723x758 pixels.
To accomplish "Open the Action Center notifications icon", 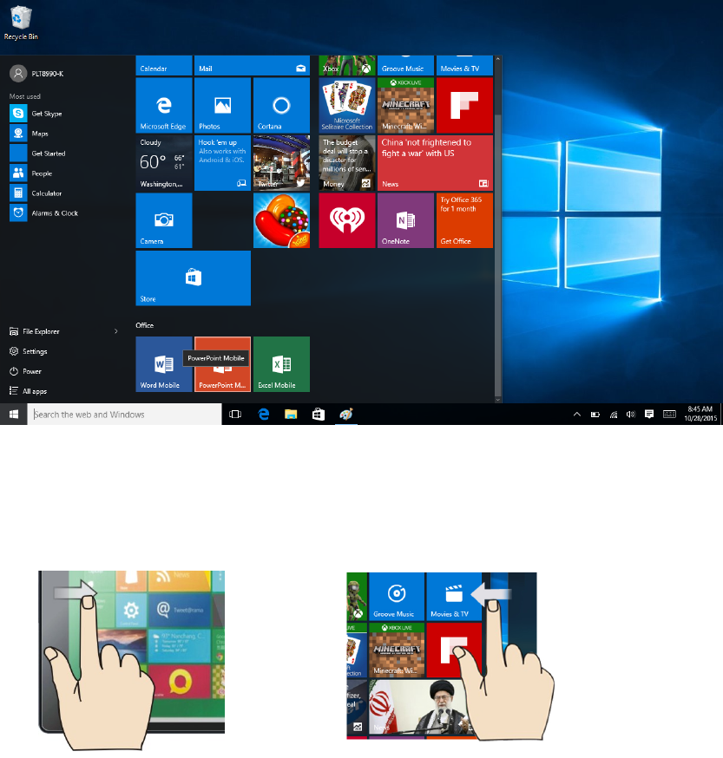I will (649, 414).
